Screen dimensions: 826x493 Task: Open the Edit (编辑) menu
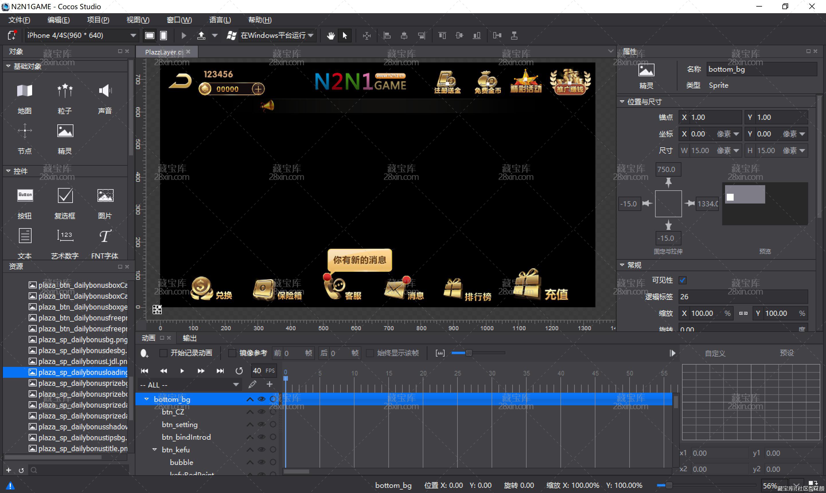pyautogui.click(x=59, y=20)
